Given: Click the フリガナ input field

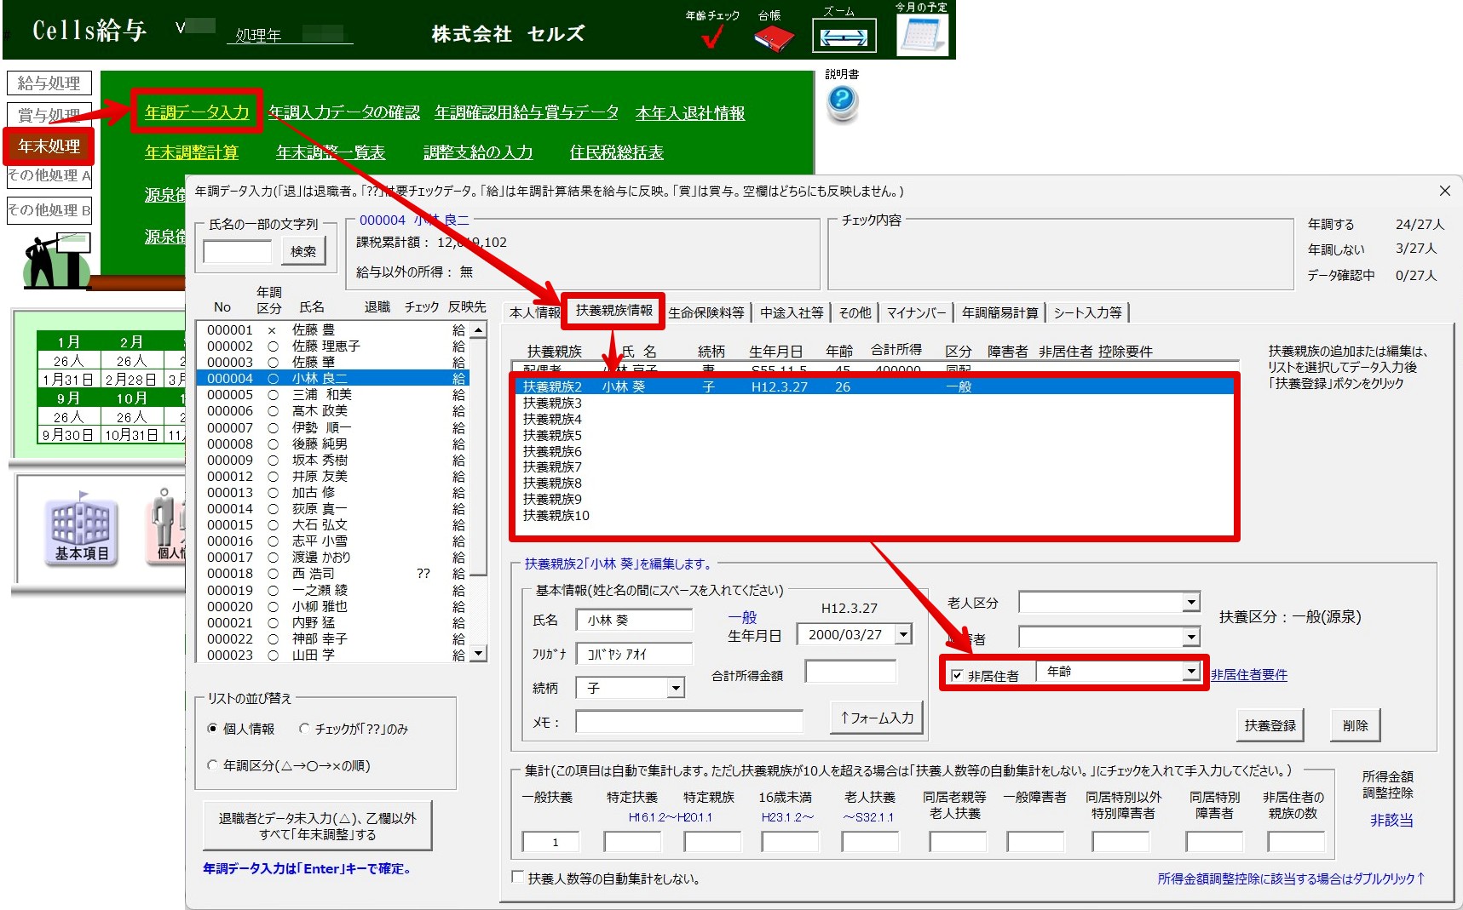Looking at the screenshot, I should (634, 654).
